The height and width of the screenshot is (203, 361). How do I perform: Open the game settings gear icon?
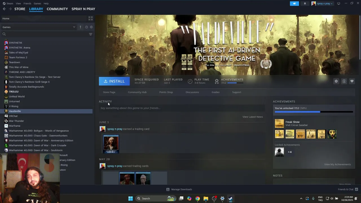click(x=336, y=81)
